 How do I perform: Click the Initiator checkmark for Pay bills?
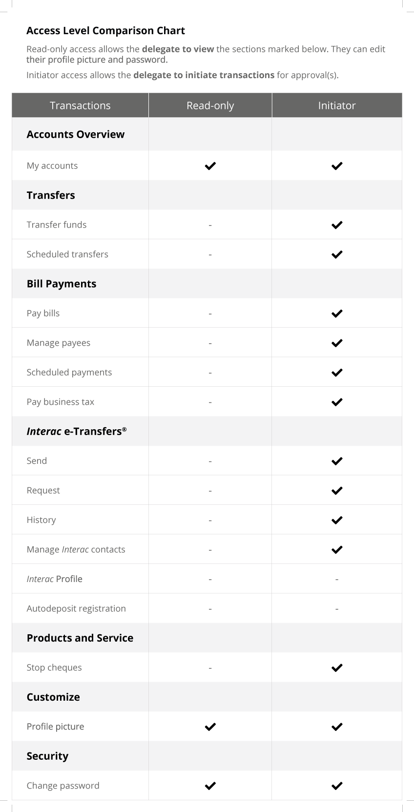pyautogui.click(x=337, y=313)
